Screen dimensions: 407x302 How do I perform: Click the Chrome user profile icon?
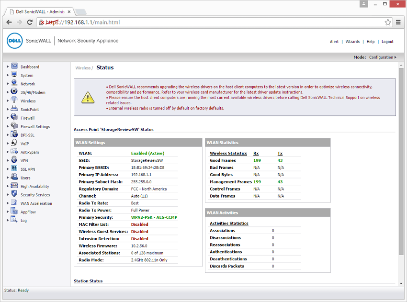coord(363,4)
